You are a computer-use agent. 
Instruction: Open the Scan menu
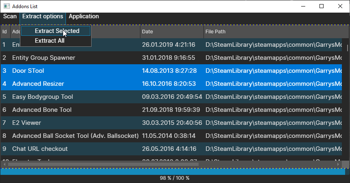10,17
